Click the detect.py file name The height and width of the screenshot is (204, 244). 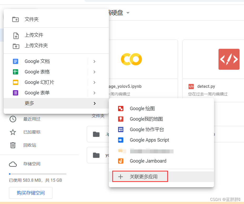[x=206, y=87]
